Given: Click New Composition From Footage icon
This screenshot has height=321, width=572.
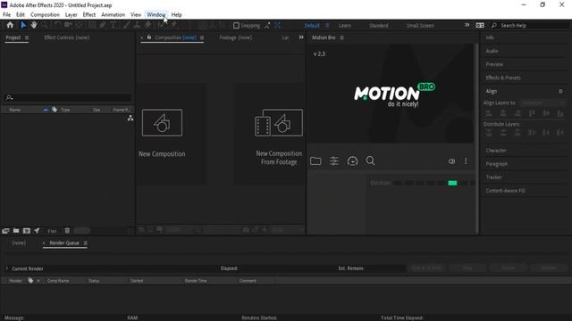Looking at the screenshot, I should (x=279, y=123).
